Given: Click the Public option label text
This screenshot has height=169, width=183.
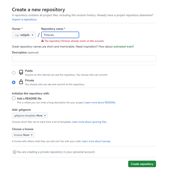Looking at the screenshot, I should click(x=29, y=71).
